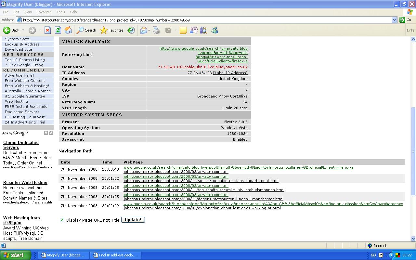
Task: Go to the Home page
Action: click(x=68, y=30)
